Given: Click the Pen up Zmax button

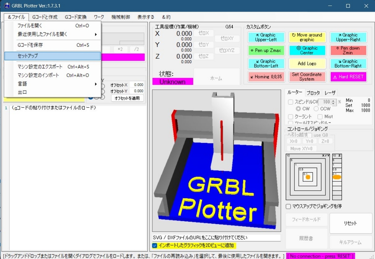Looking at the screenshot, I should point(266,50).
